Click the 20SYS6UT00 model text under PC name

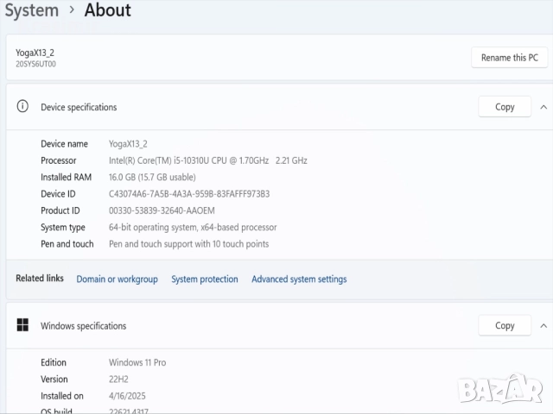click(35, 65)
